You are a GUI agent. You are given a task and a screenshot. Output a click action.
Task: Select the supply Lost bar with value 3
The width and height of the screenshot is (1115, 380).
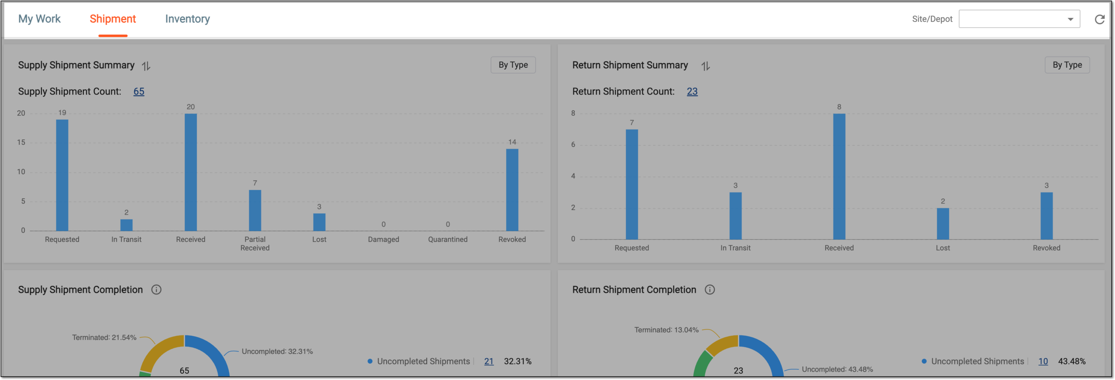click(319, 222)
